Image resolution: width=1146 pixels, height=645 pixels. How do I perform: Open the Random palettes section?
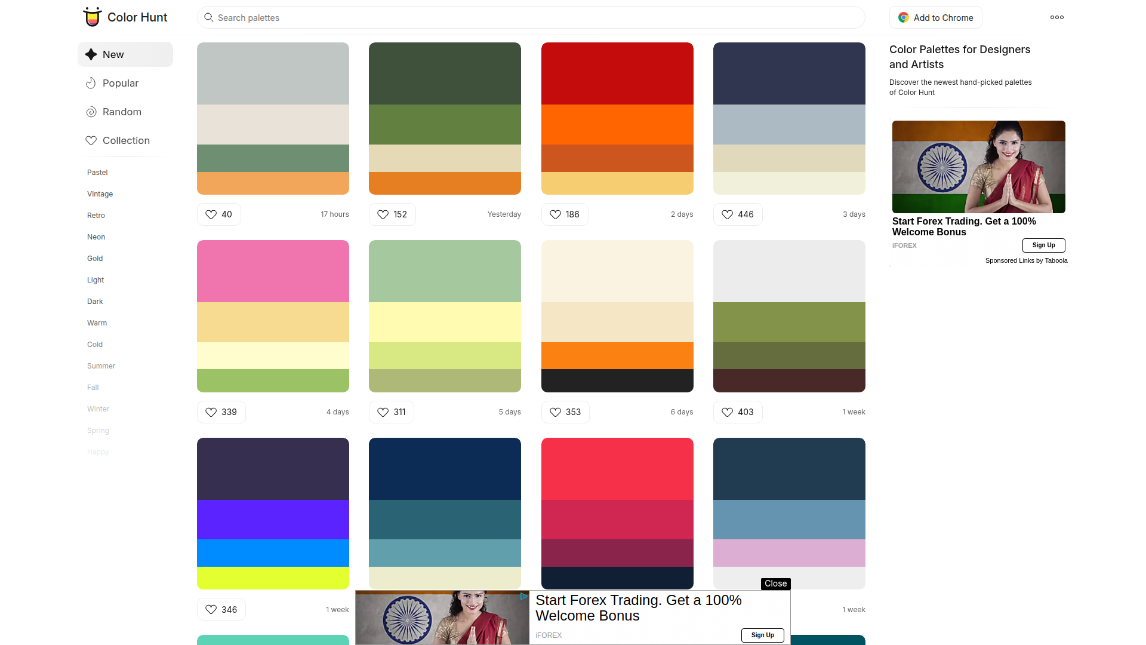click(125, 112)
